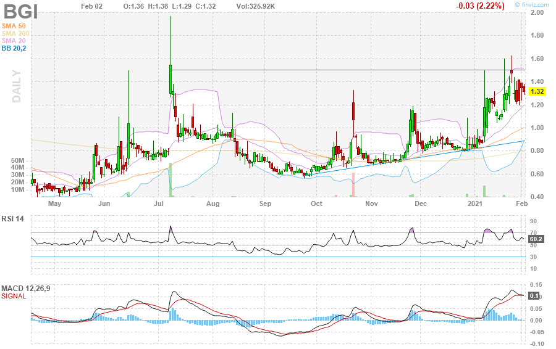The image size is (556, 349).
Task: Click the -0.03 (2.22%) price change
Action: pos(480,6)
